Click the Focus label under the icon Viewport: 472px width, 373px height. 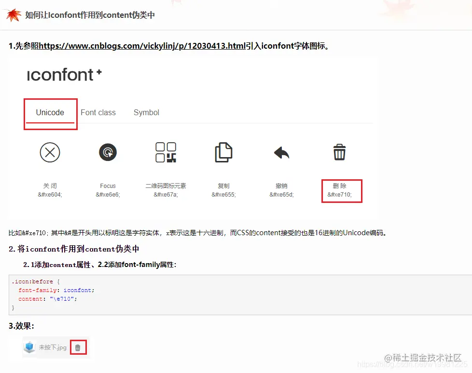click(108, 186)
